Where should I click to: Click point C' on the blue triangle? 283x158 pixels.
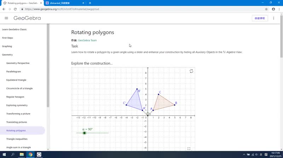coord(126,105)
